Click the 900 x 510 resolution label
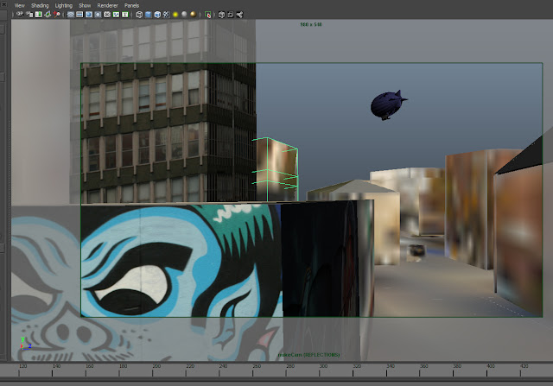Image resolution: width=553 pixels, height=386 pixels. (x=311, y=24)
